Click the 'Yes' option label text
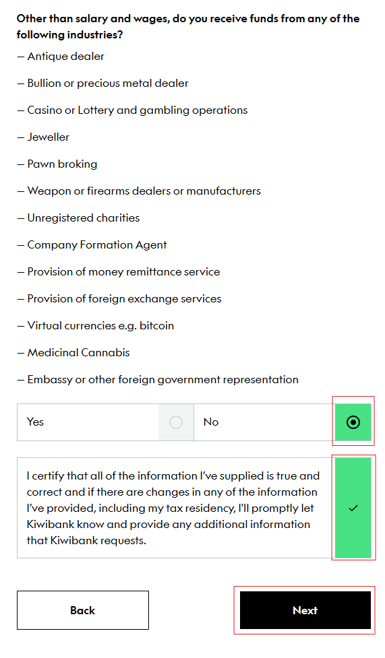Image resolution: width=385 pixels, height=658 pixels. tap(35, 422)
